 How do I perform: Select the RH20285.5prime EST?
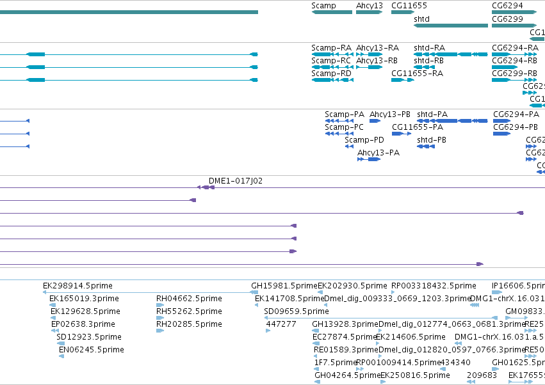(x=160, y=331)
